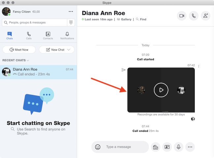Open the More menu next to Fancy Citizen
Image resolution: width=214 pixels, height=158 pixels.
point(71,12)
